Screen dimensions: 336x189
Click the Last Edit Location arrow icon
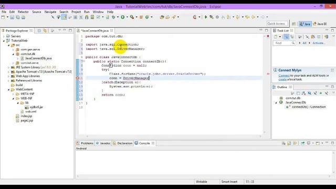(247, 17)
